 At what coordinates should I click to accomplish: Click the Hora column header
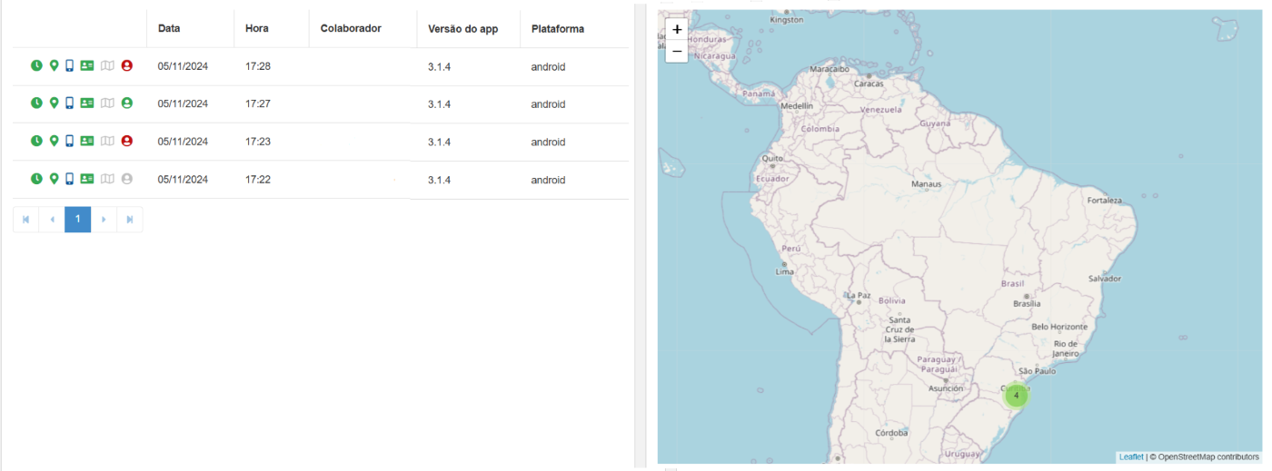256,28
